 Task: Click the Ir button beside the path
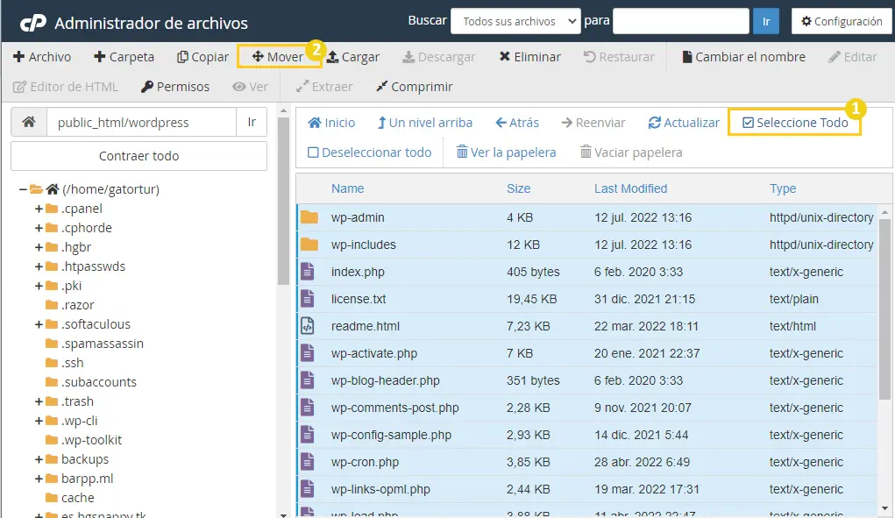point(252,122)
